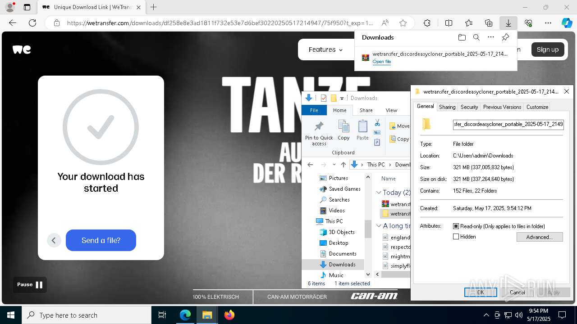Open the browser profile icon
The image size is (577, 324).
click(10, 7)
